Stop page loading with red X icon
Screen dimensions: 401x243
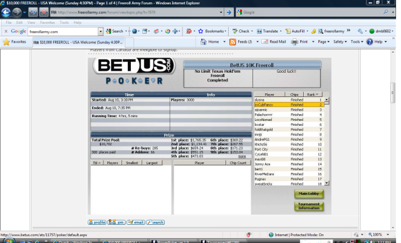[x=44, y=12]
